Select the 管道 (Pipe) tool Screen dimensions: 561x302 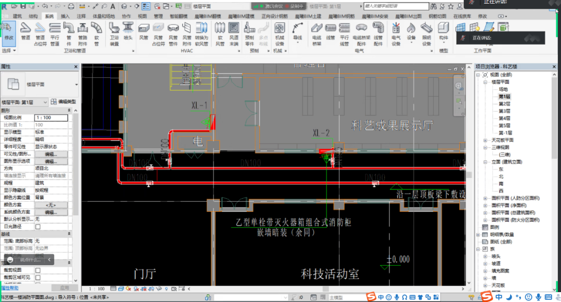point(25,32)
